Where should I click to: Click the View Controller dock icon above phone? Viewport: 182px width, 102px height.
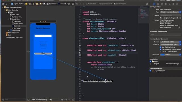(41, 21)
